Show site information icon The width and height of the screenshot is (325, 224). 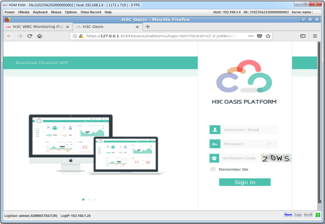pyautogui.click(x=75, y=36)
